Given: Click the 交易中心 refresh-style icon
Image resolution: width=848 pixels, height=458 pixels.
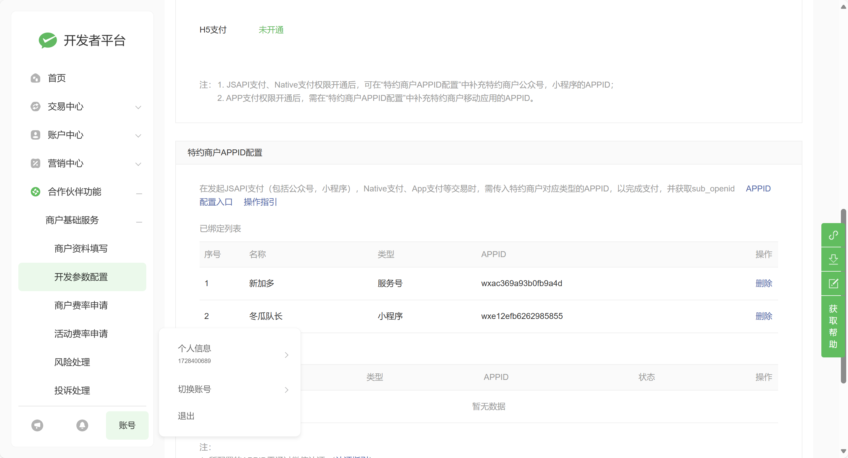Looking at the screenshot, I should coord(35,106).
